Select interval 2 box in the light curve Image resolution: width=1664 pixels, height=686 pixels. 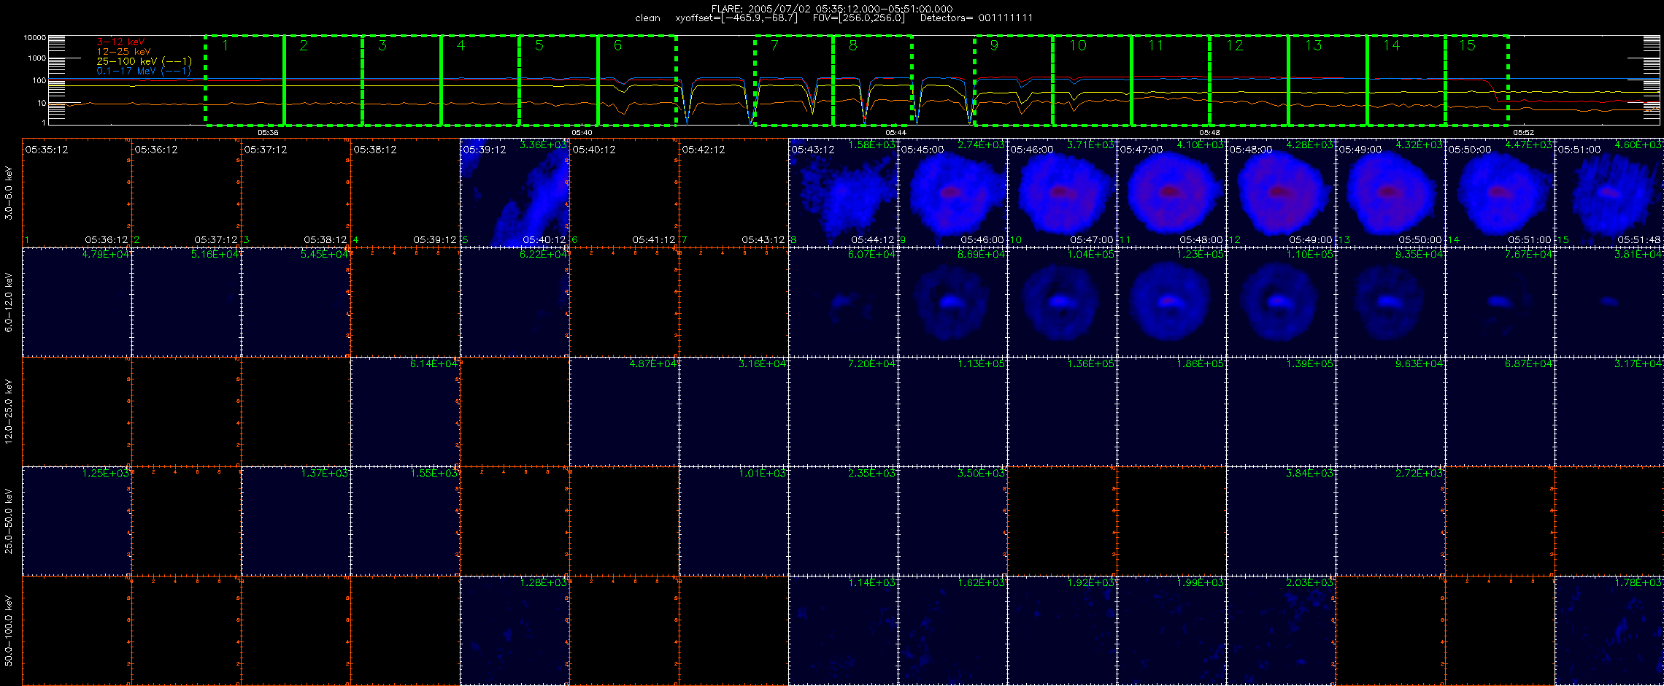coord(323,80)
